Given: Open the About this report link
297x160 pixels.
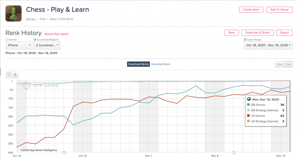Looking at the screenshot, I should (57, 34).
